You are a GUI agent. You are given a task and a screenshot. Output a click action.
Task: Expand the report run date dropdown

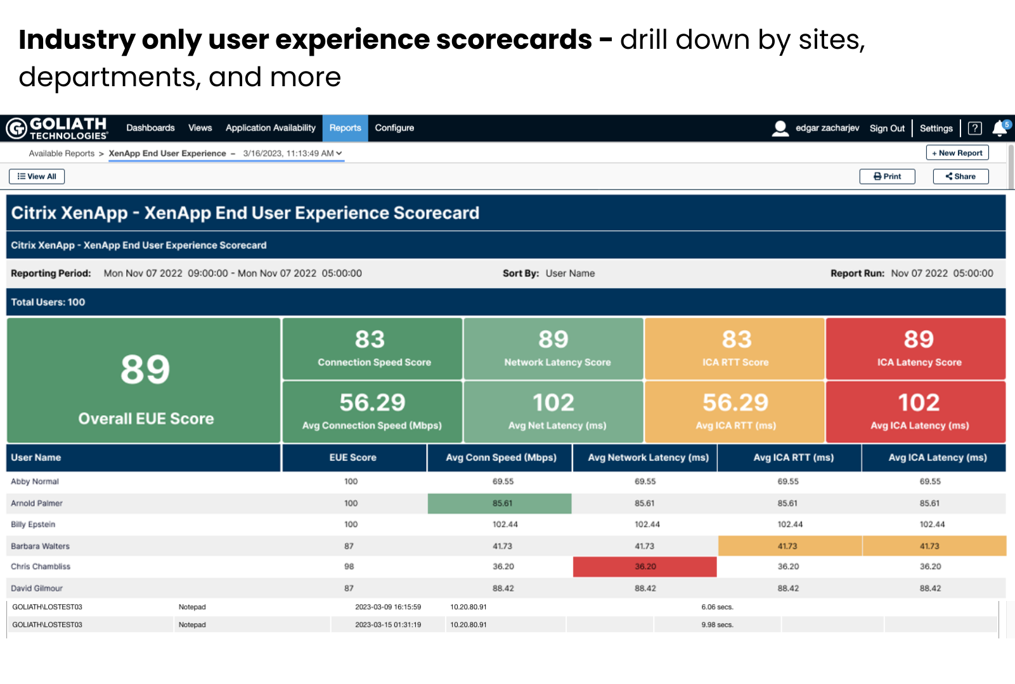[x=292, y=153]
